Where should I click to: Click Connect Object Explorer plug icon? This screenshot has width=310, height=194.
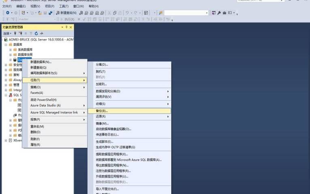15,33
